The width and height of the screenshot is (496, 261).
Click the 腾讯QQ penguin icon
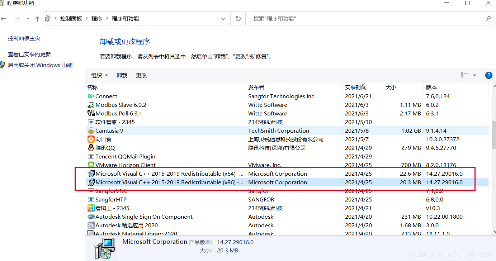point(91,148)
